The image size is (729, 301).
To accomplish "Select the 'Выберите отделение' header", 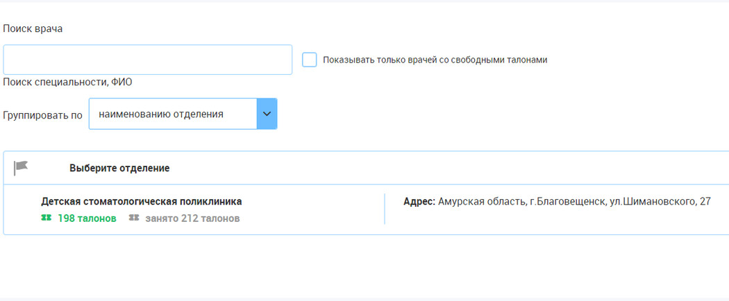I will pos(119,168).
